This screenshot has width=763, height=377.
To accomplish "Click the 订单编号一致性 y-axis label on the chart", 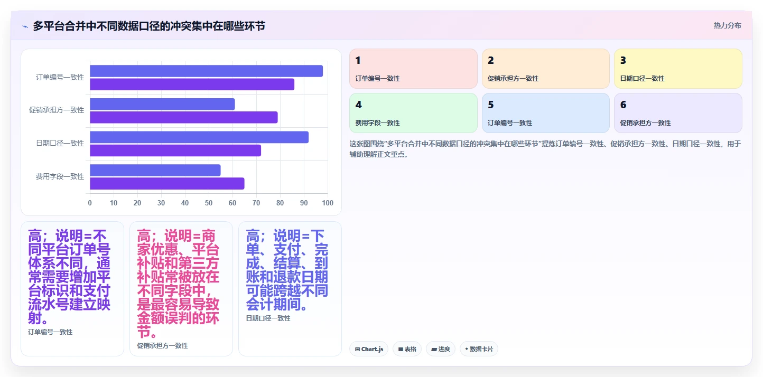I will (x=60, y=77).
